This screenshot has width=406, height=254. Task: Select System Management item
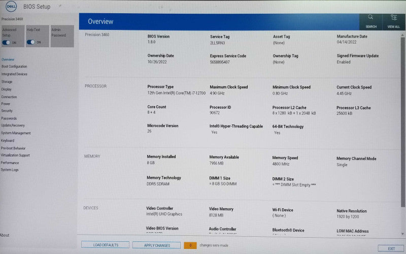[16, 133]
